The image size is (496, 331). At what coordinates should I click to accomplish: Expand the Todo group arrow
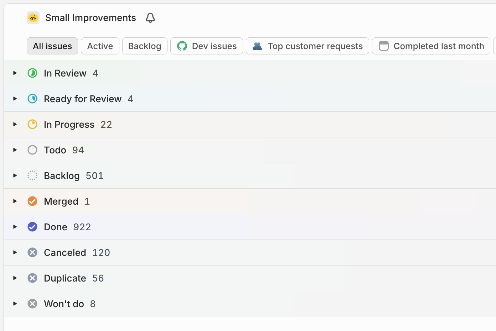click(15, 150)
